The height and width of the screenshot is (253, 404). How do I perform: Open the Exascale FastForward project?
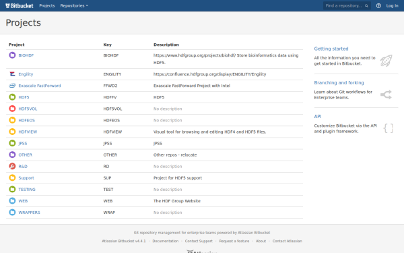click(40, 86)
